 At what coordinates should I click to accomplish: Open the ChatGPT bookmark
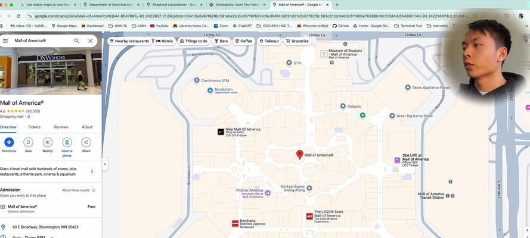click(x=243, y=26)
